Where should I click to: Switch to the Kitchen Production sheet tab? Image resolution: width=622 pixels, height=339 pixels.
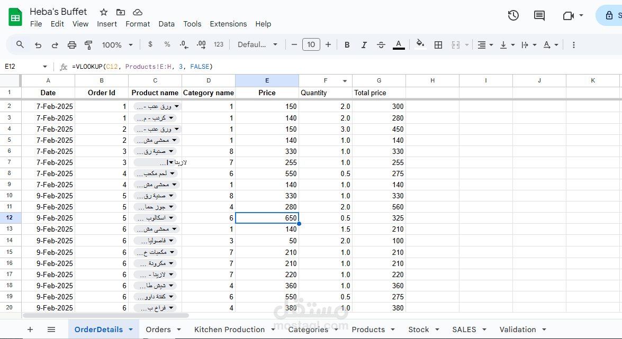[x=229, y=329]
